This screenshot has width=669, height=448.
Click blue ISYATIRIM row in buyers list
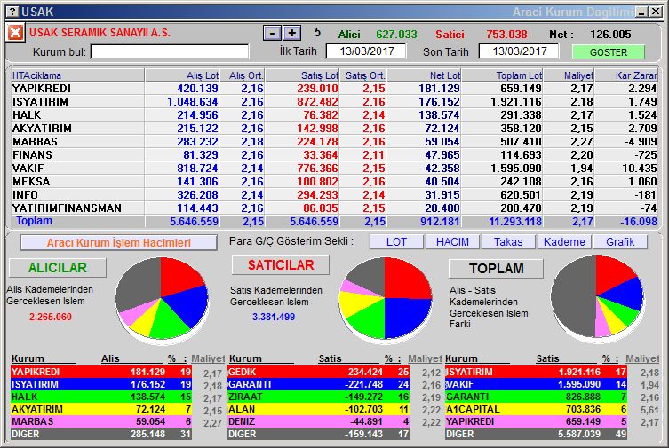pos(101,384)
